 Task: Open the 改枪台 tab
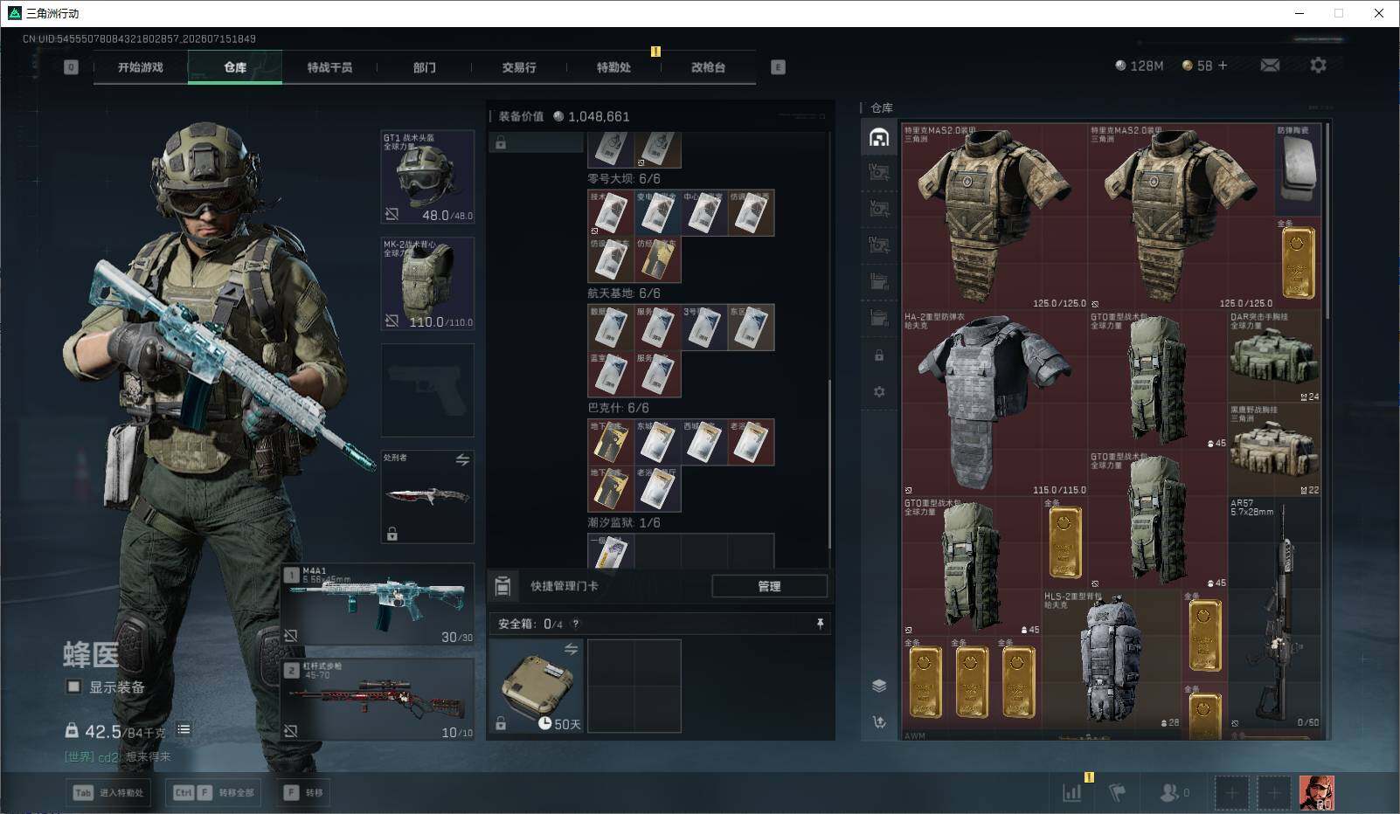tap(708, 67)
